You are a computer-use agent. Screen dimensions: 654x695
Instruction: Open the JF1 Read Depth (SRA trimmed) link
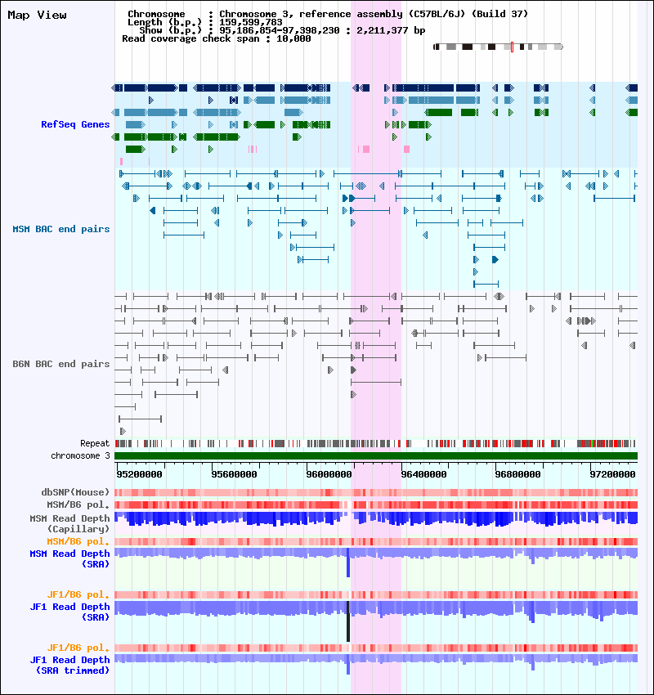click(x=69, y=666)
